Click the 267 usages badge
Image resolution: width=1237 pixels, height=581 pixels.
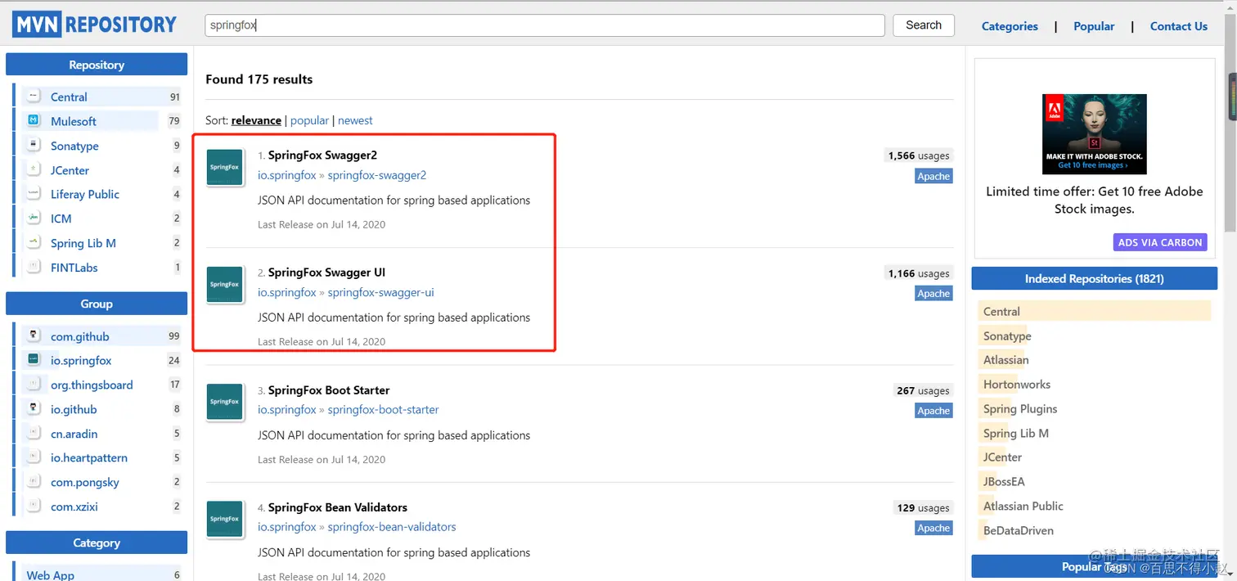923,390
